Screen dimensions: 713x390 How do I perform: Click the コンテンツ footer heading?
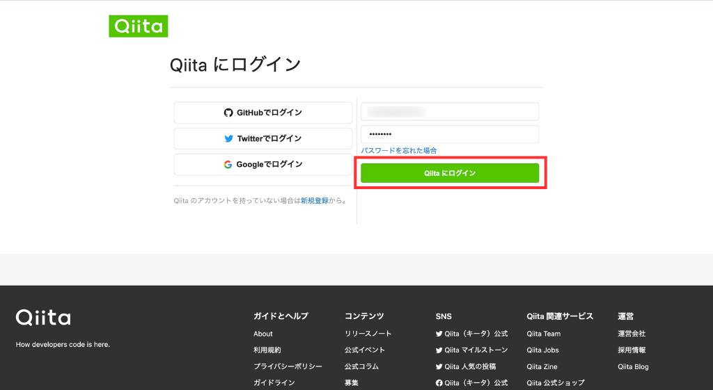363,316
